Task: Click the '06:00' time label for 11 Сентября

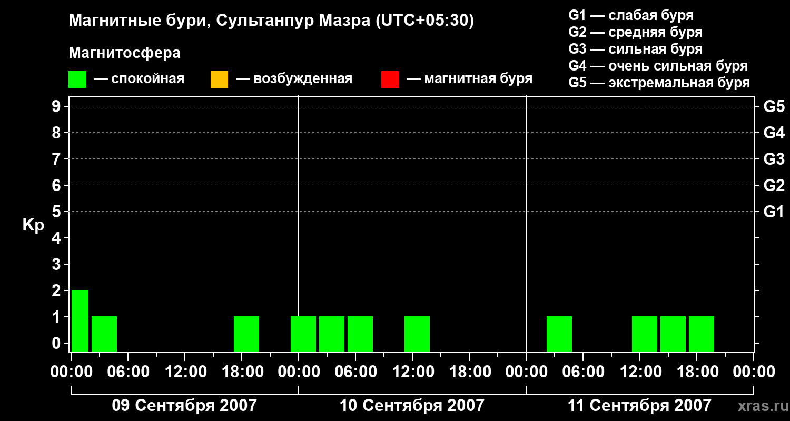Action: (583, 372)
